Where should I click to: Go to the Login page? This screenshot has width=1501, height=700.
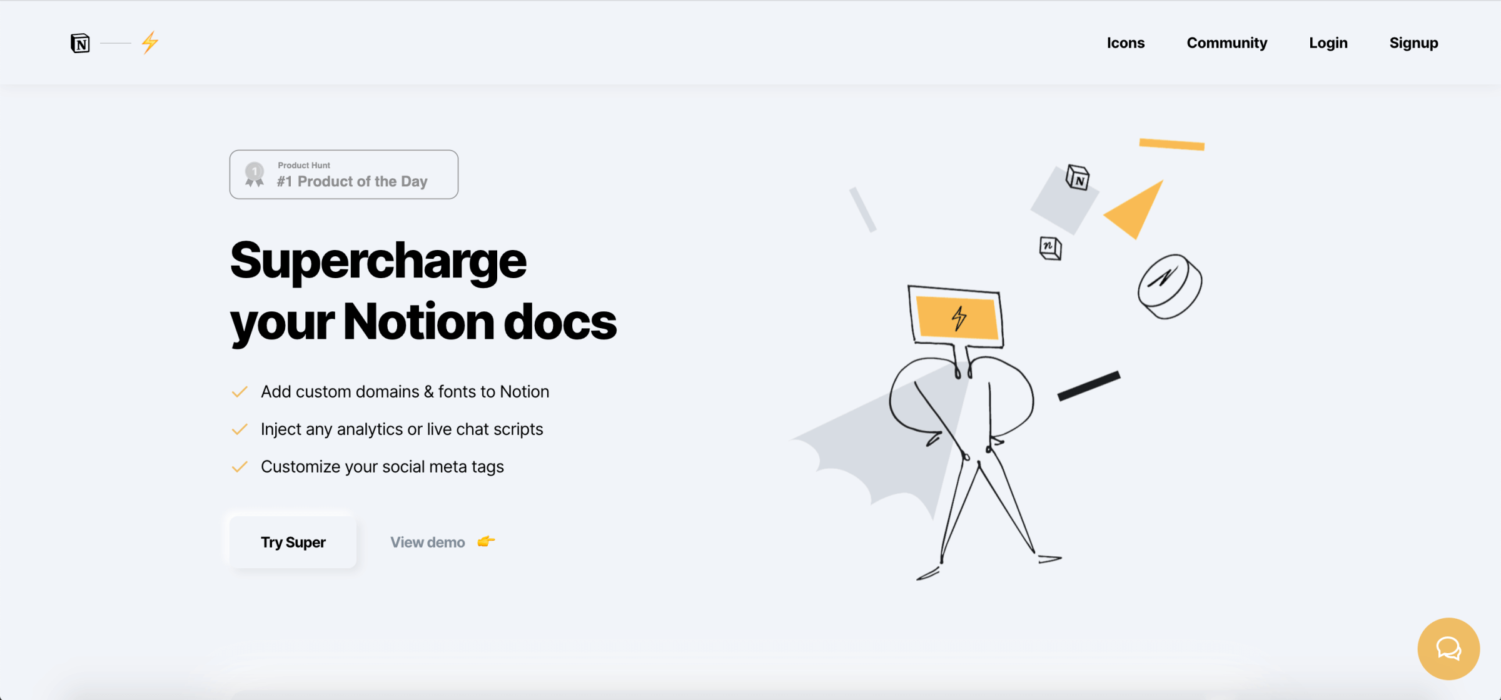click(x=1328, y=42)
